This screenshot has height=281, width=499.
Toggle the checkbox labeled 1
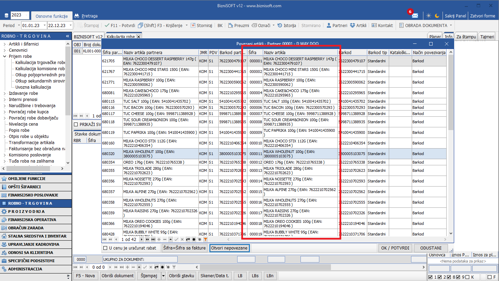431,277
